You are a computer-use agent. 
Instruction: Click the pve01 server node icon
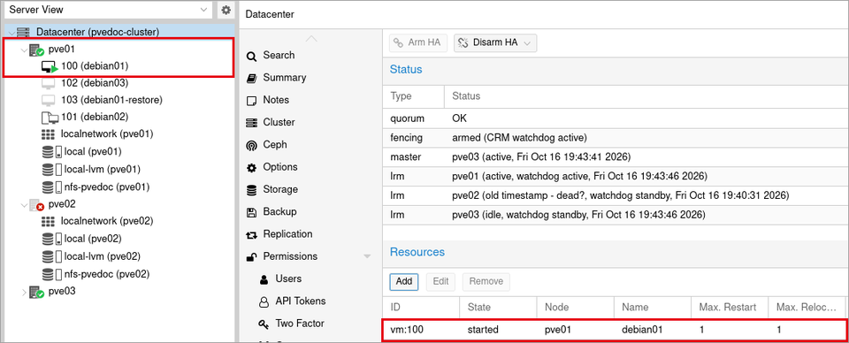tap(36, 50)
